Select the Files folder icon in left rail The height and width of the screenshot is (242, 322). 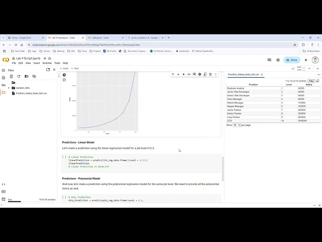point(4,92)
